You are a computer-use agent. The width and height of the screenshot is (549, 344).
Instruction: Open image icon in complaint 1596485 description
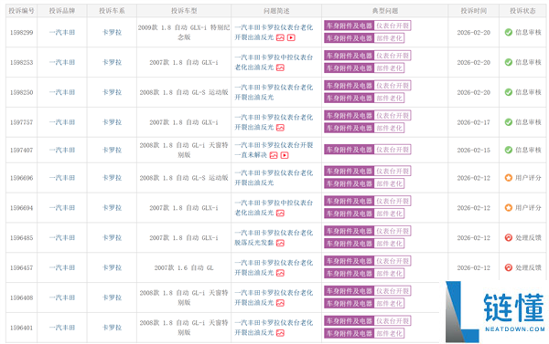[x=281, y=243]
